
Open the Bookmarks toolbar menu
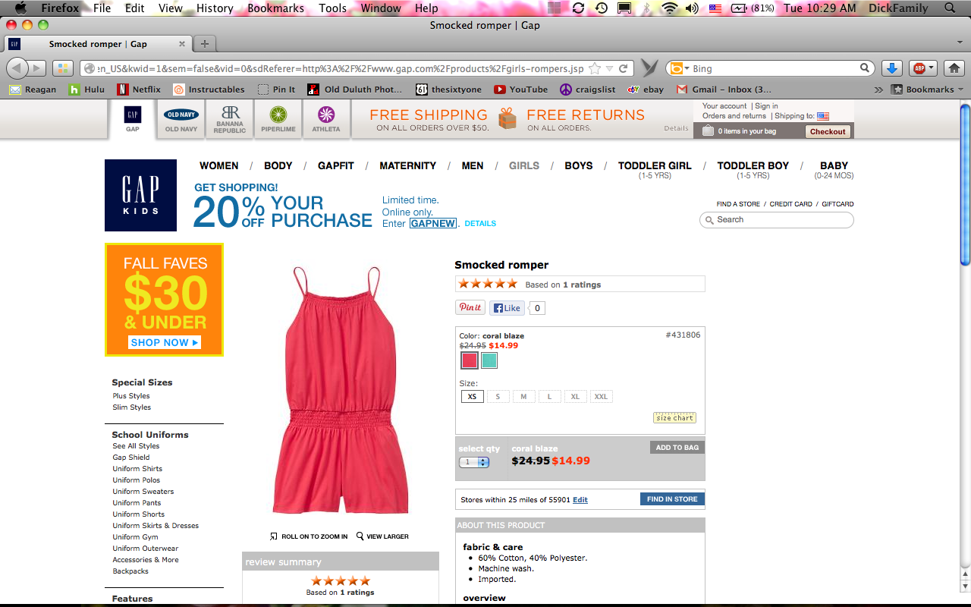927,90
